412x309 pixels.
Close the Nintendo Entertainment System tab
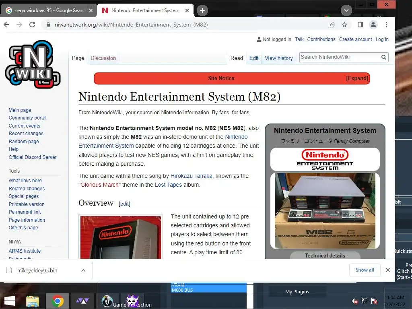tap(187, 10)
